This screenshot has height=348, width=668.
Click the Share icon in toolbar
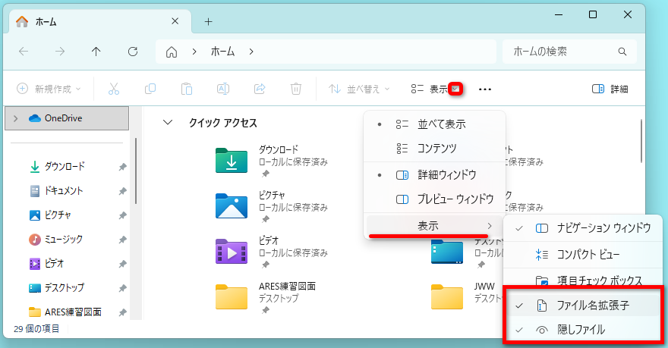point(260,89)
